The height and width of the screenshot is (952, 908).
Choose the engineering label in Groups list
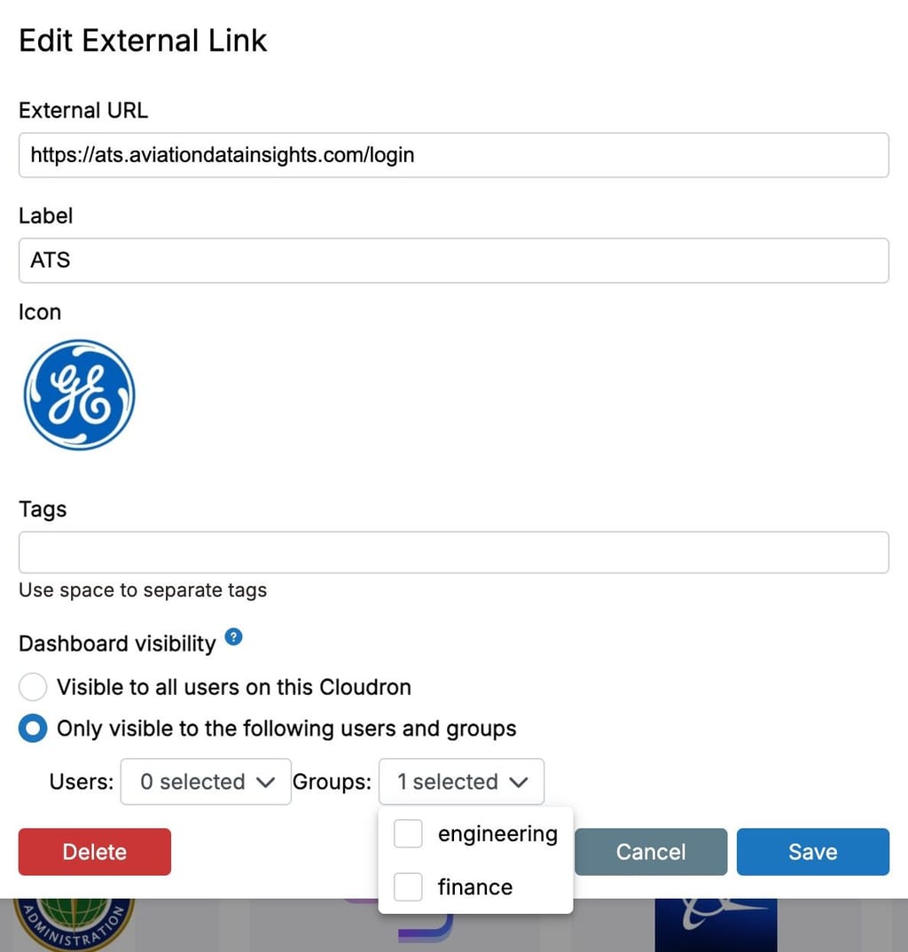point(497,834)
